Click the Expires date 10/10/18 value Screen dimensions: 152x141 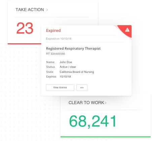[65, 77]
